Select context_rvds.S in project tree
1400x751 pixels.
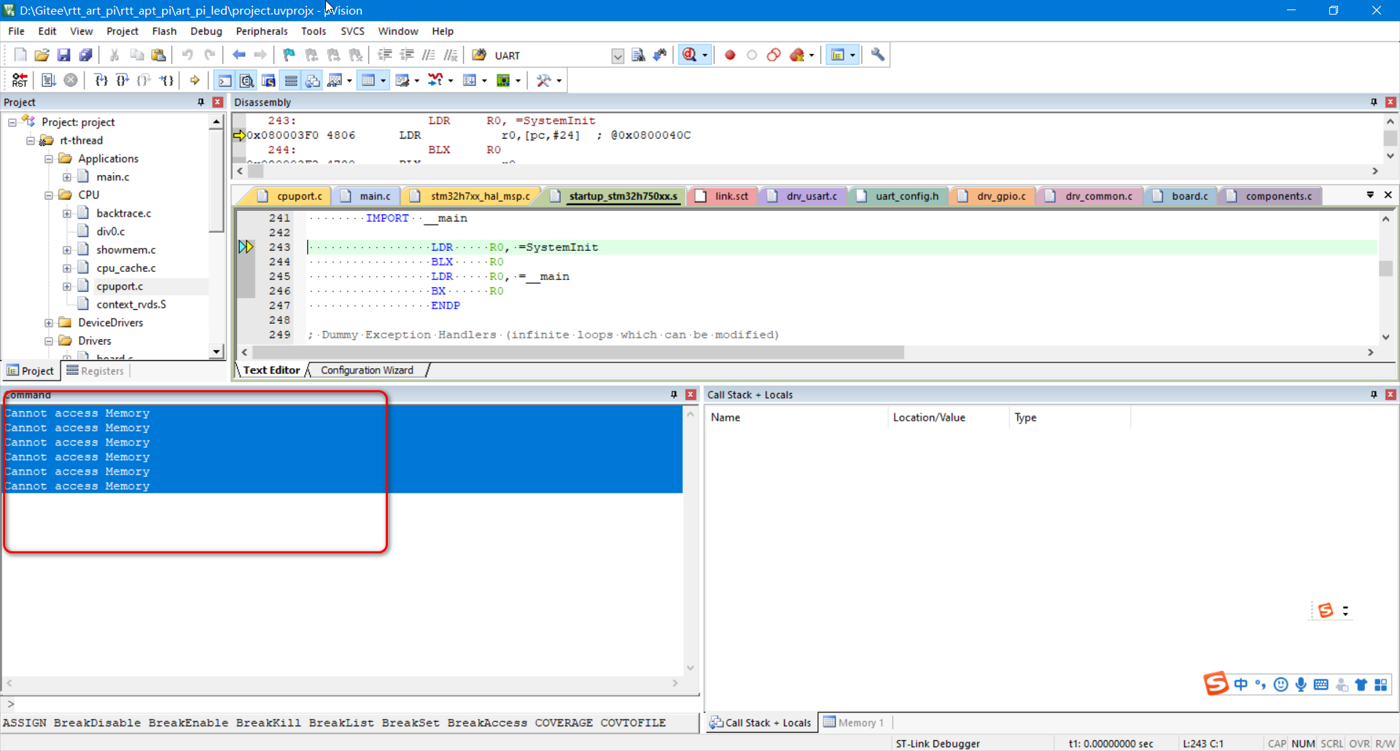131,305
